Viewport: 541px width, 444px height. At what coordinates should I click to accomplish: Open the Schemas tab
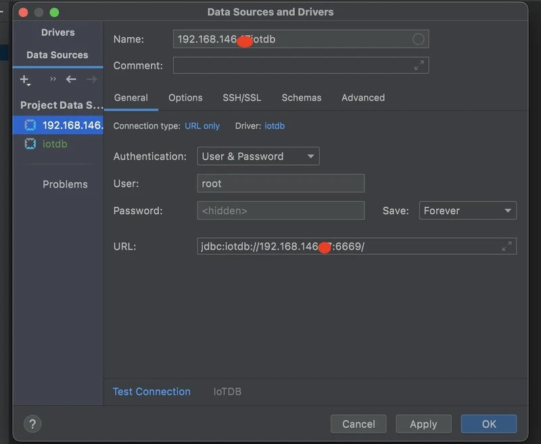pos(302,98)
